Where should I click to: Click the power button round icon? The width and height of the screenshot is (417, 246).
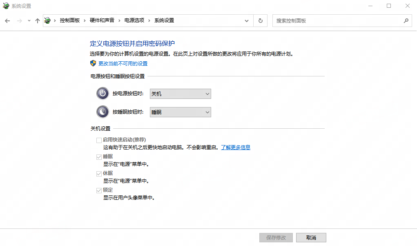[103, 94]
